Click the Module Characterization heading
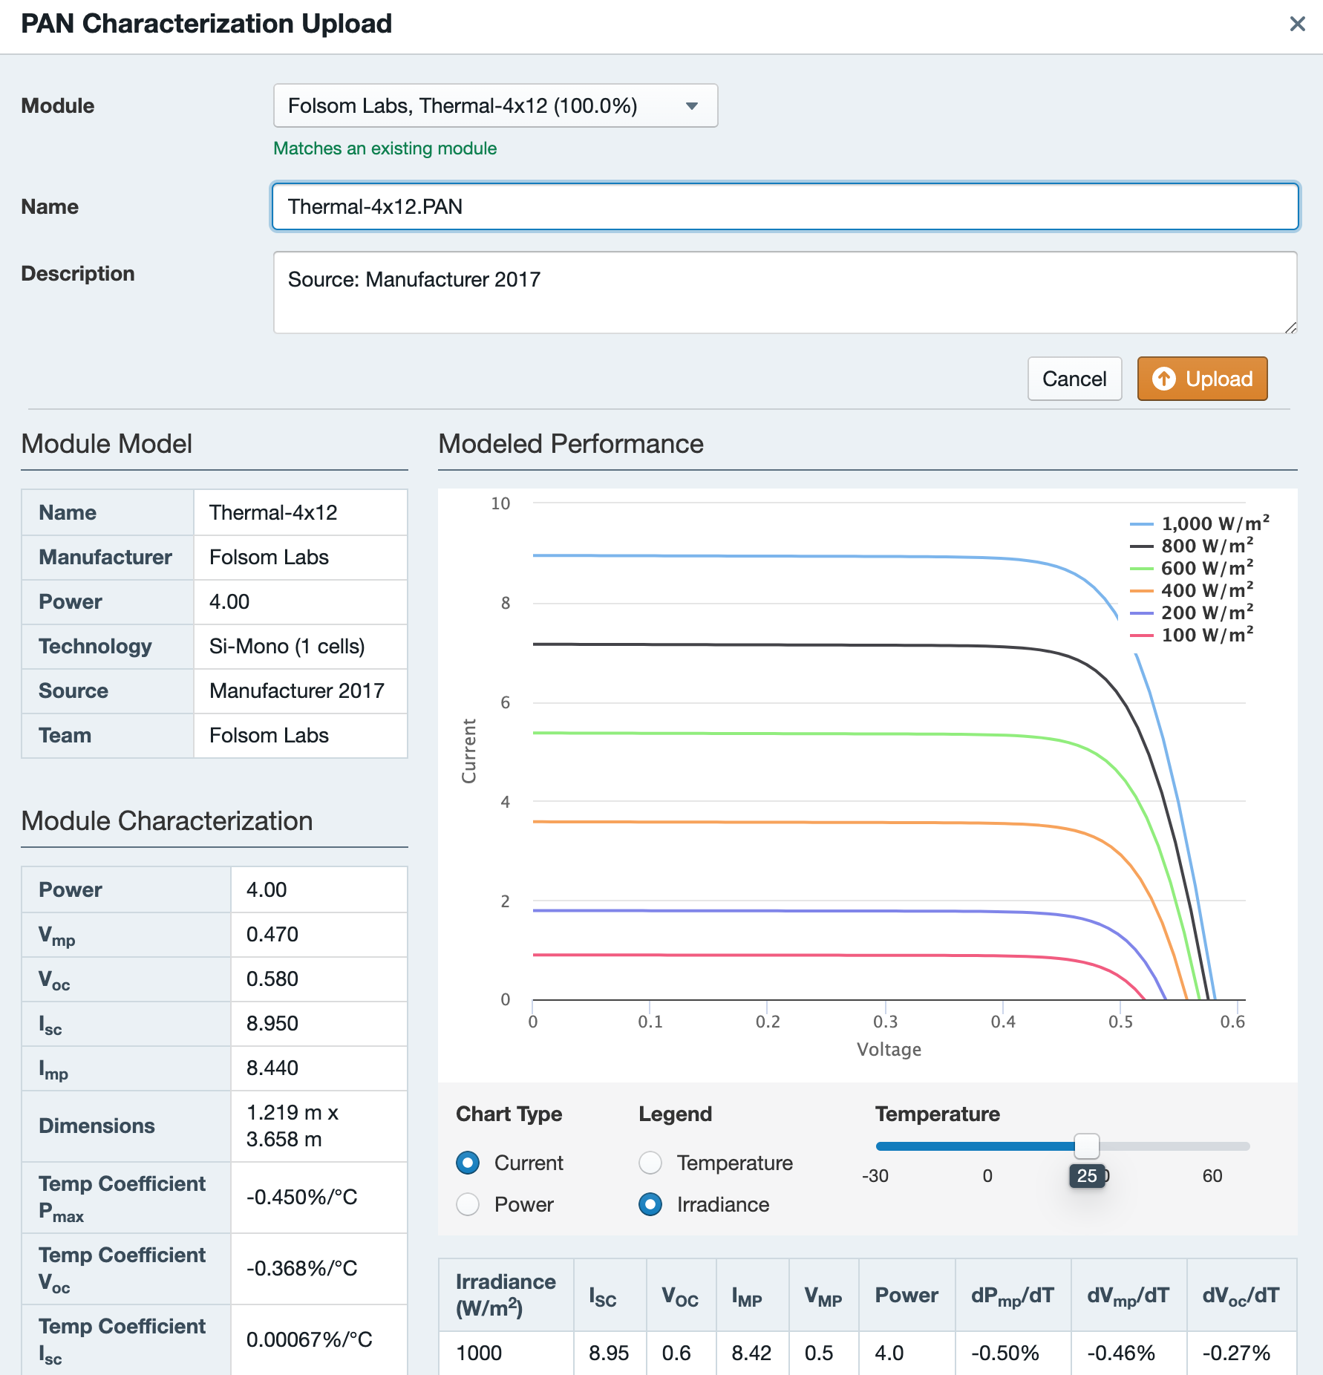The height and width of the screenshot is (1375, 1323). point(167,821)
